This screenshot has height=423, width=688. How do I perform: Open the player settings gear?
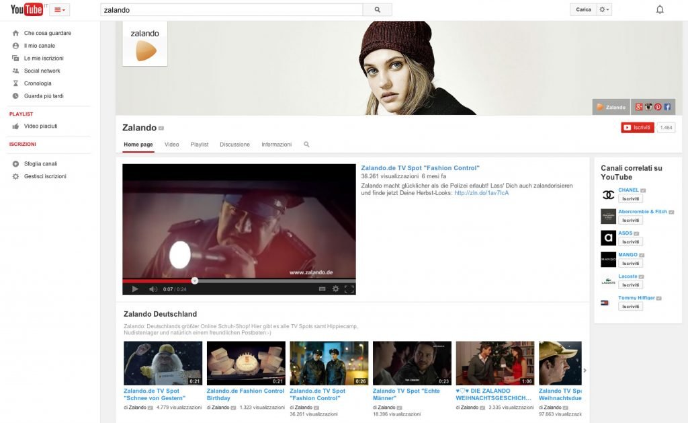(x=336, y=289)
